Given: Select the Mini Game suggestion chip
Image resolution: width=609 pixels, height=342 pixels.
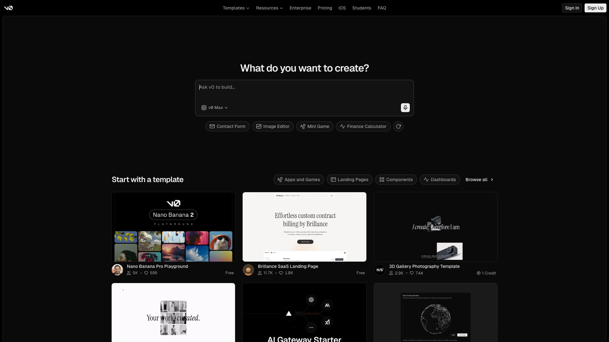Looking at the screenshot, I should 314,126.
